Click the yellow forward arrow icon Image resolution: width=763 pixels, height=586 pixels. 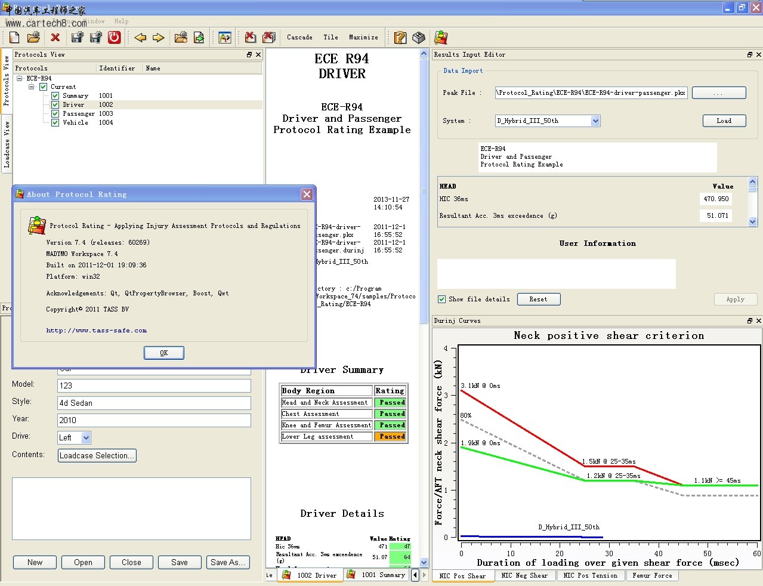click(x=158, y=38)
